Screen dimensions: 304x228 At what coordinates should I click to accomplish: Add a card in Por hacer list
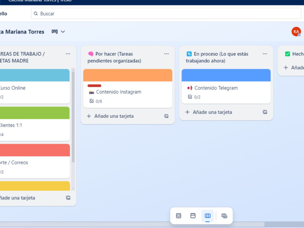click(x=114, y=116)
